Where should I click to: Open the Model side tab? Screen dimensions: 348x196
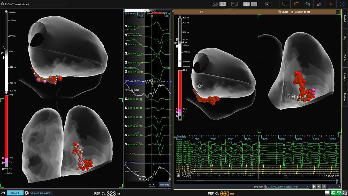345,19
